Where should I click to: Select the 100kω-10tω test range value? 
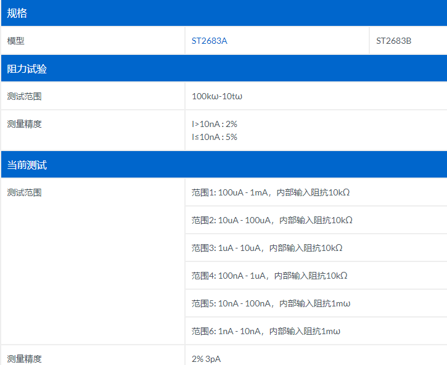tap(217, 96)
